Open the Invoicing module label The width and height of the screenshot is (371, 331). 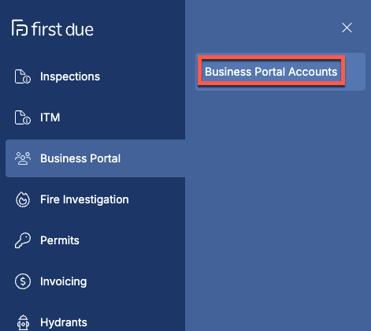(x=63, y=281)
